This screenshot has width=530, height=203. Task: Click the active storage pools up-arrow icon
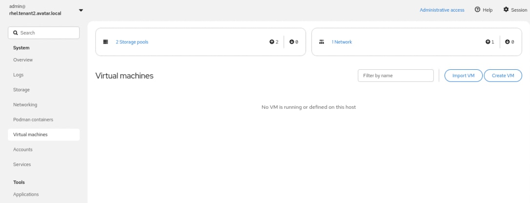(271, 42)
